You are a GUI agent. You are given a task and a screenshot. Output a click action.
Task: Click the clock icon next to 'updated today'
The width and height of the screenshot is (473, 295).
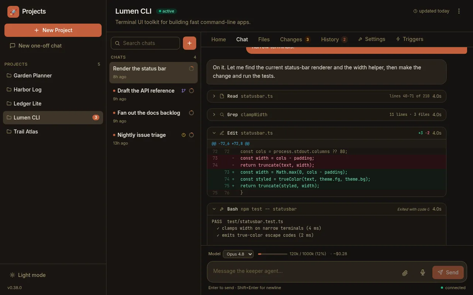click(415, 11)
